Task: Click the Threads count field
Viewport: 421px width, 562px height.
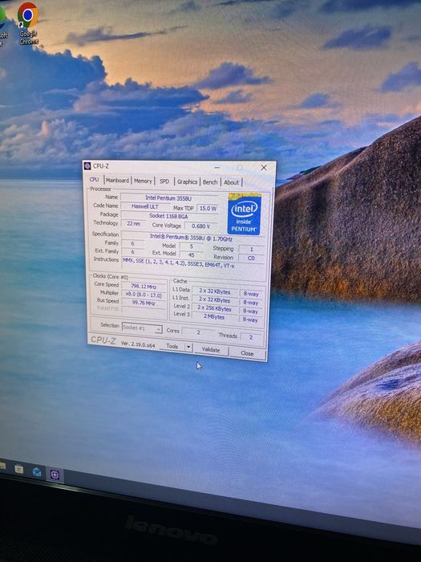Action: [x=251, y=337]
